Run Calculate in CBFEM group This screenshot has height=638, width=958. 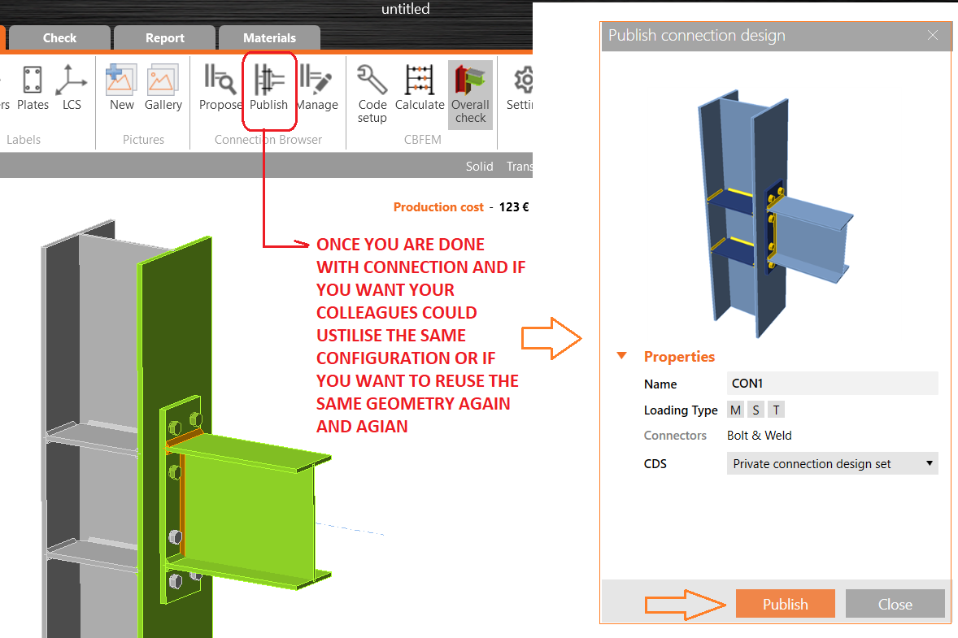(420, 87)
